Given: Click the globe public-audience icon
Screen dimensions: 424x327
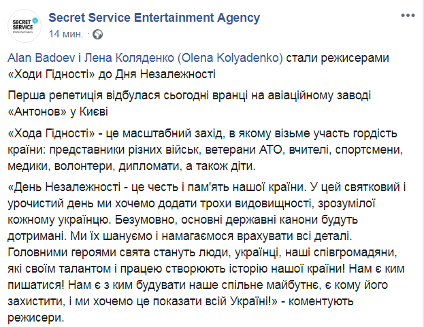Looking at the screenshot, I should 98,33.
